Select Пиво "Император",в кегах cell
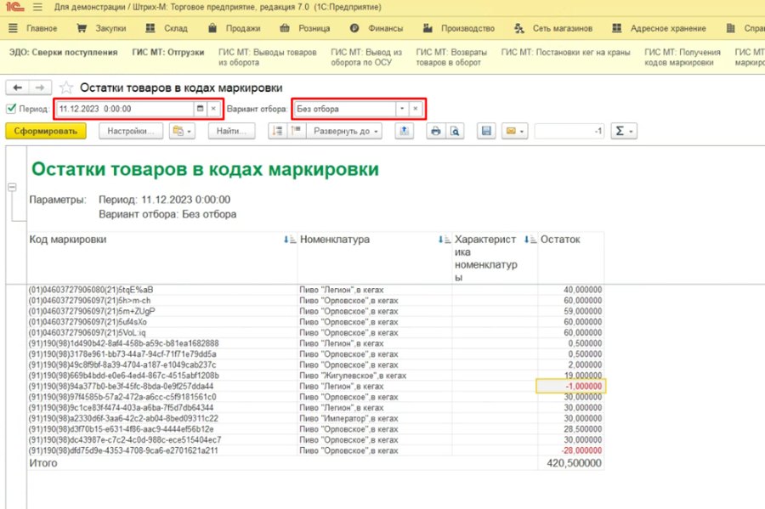Screen dimensions: 765x509 (375, 418)
